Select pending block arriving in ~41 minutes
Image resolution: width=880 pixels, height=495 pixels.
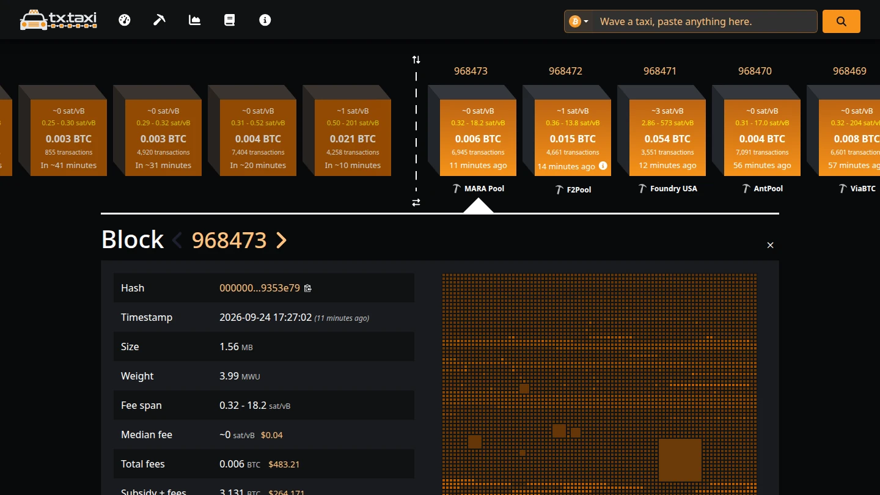68,138
